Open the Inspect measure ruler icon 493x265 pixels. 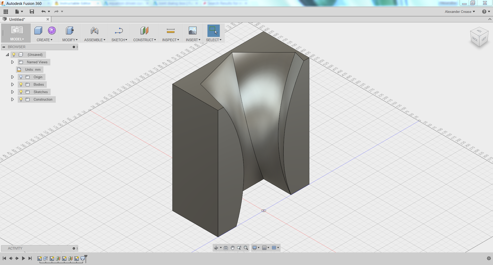pos(171,31)
